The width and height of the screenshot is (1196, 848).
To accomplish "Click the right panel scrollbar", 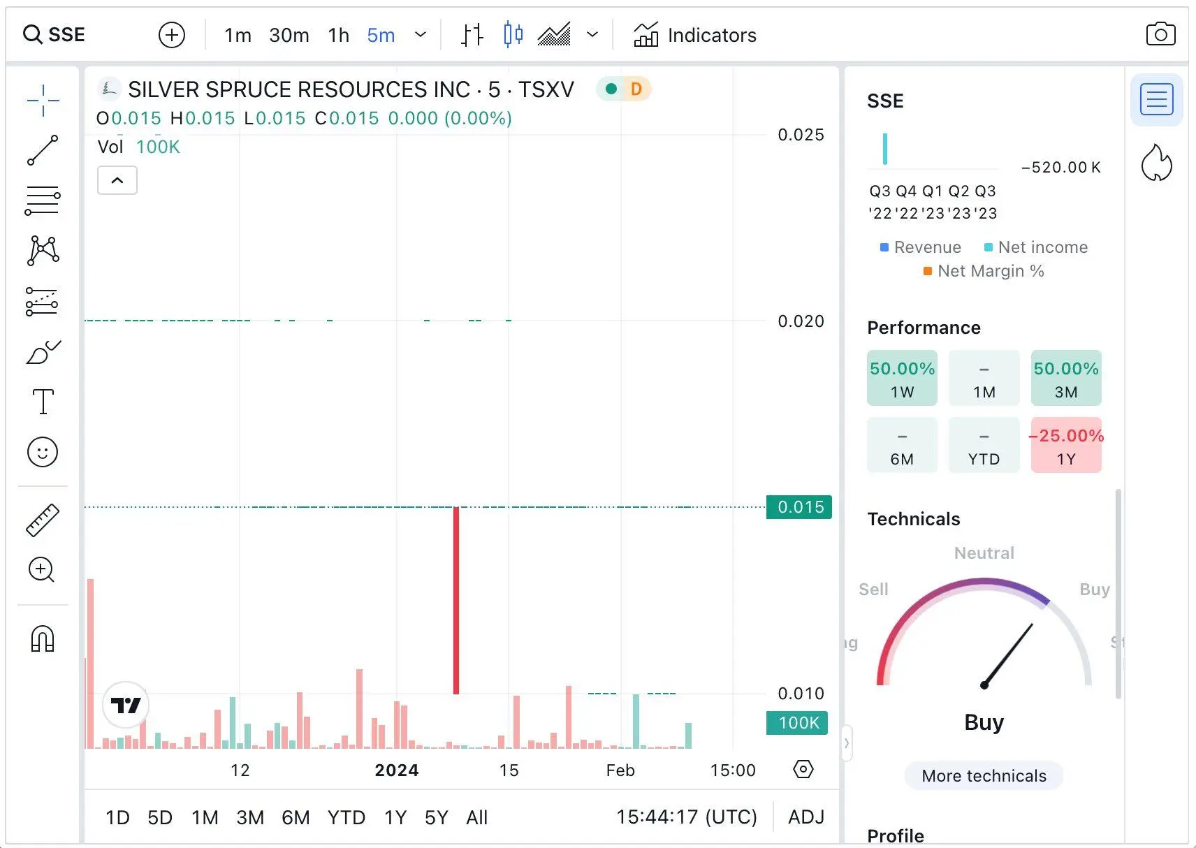I will pyautogui.click(x=1118, y=594).
